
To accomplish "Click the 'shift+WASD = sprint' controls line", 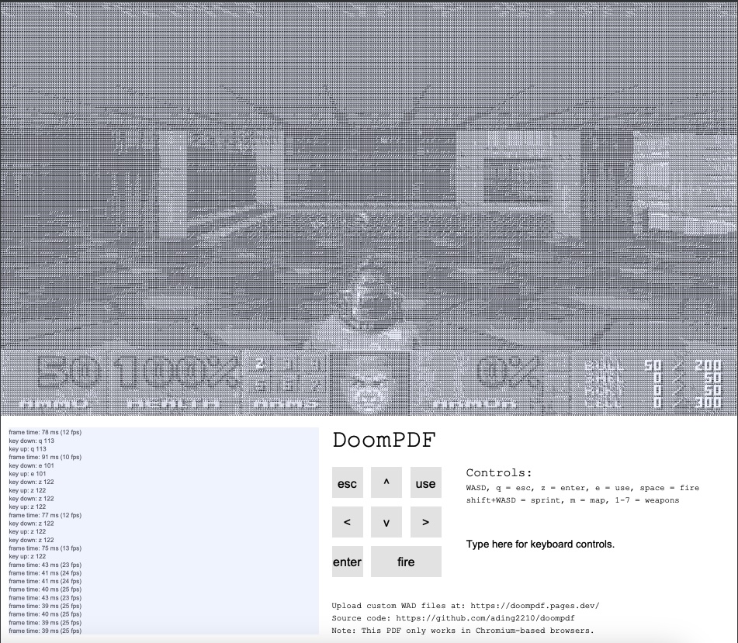I will [573, 500].
